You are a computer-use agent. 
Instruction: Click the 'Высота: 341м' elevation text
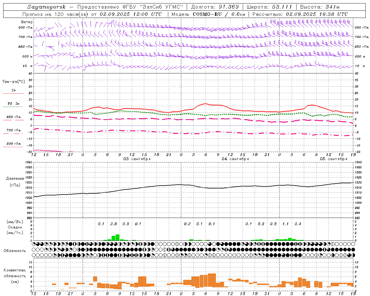point(320,7)
